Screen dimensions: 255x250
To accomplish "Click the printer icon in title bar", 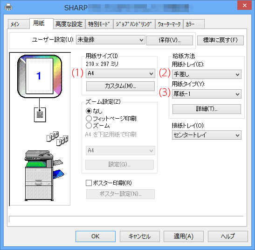I will click(x=8, y=7).
